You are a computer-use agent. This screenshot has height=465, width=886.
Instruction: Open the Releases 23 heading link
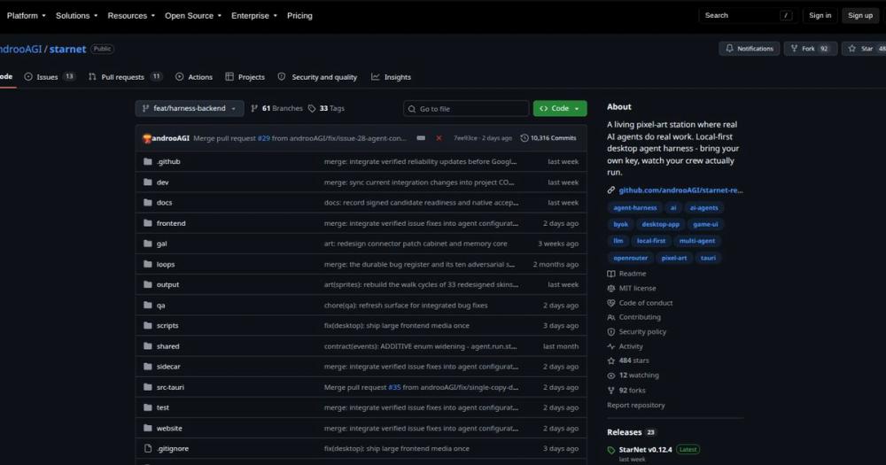pyautogui.click(x=631, y=432)
